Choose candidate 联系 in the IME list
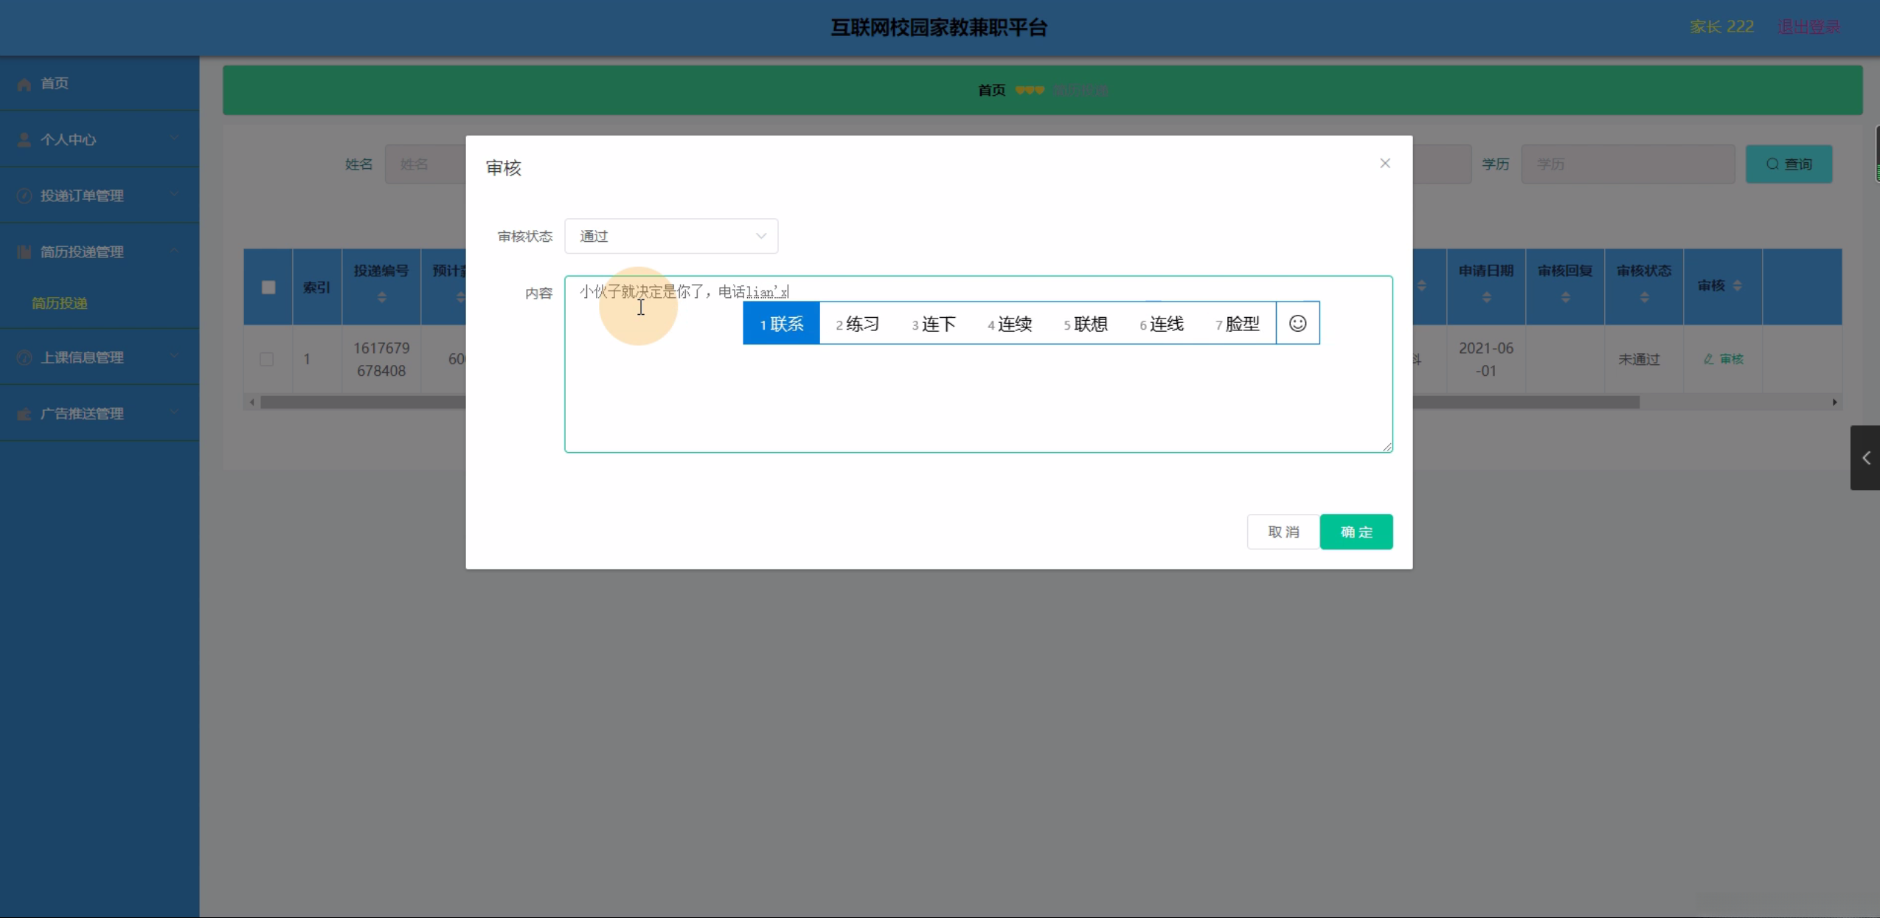1880x918 pixels. [781, 323]
